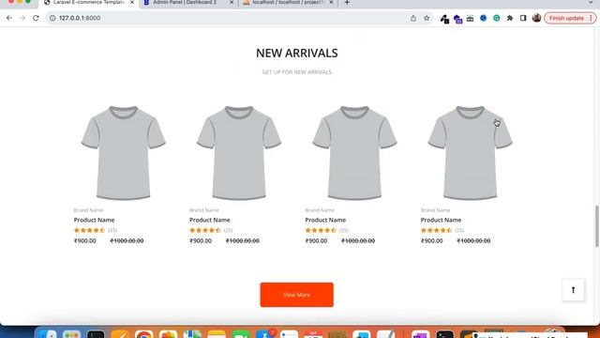The image size is (600, 338).
Task: Open Launchpad from the Dock
Action: pyautogui.click(x=71, y=334)
